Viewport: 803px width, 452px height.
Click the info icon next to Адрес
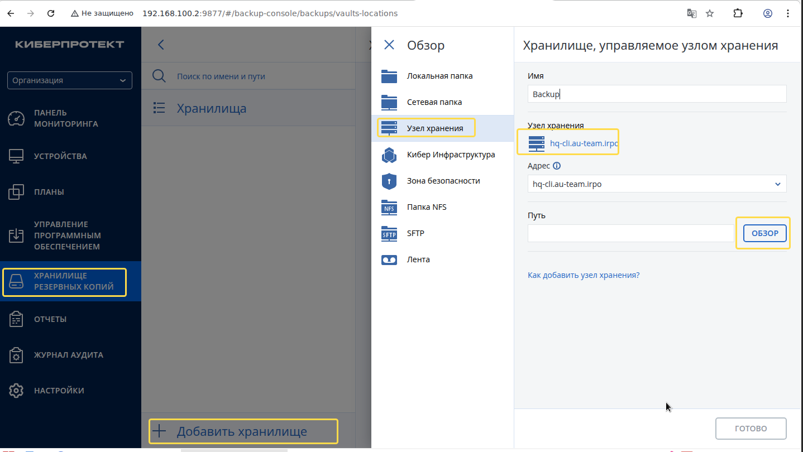[x=557, y=166]
